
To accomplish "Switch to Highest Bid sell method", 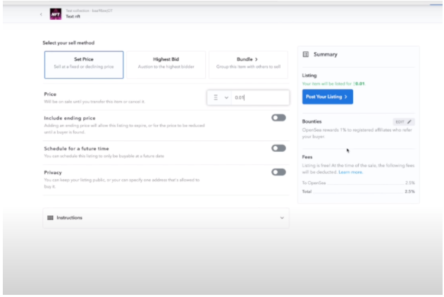I will click(165, 63).
